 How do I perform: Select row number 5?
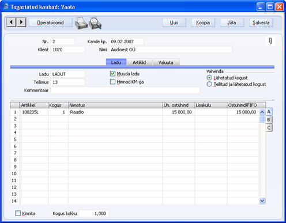[x=15, y=139]
